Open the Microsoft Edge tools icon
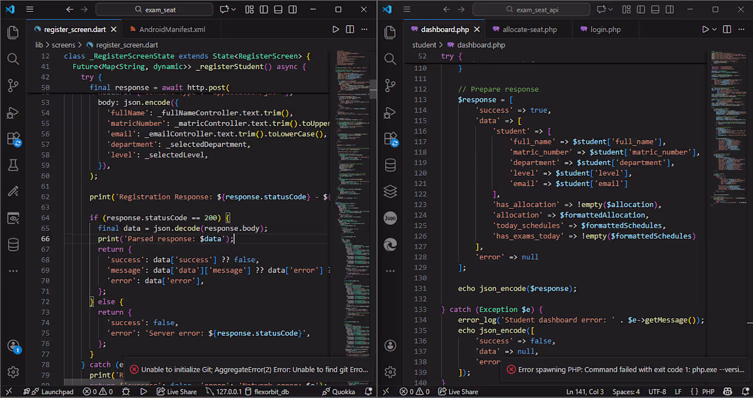The height and width of the screenshot is (398, 753). (x=390, y=244)
